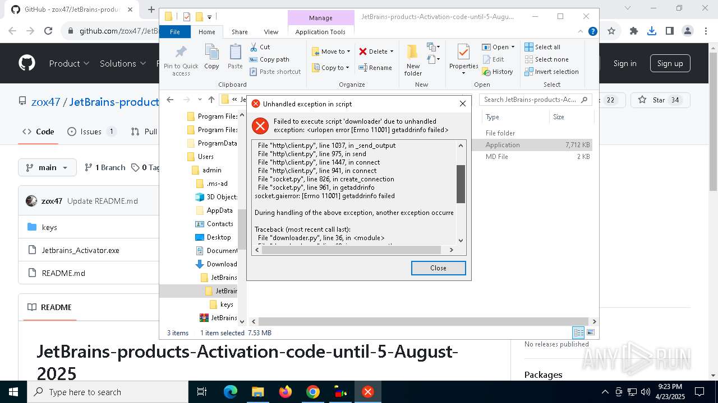Click Select all in ribbon

click(x=542, y=47)
